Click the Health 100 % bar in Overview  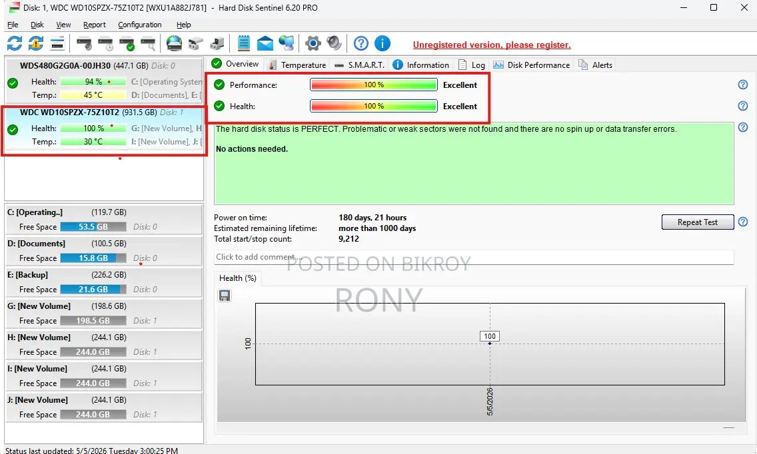tap(374, 106)
